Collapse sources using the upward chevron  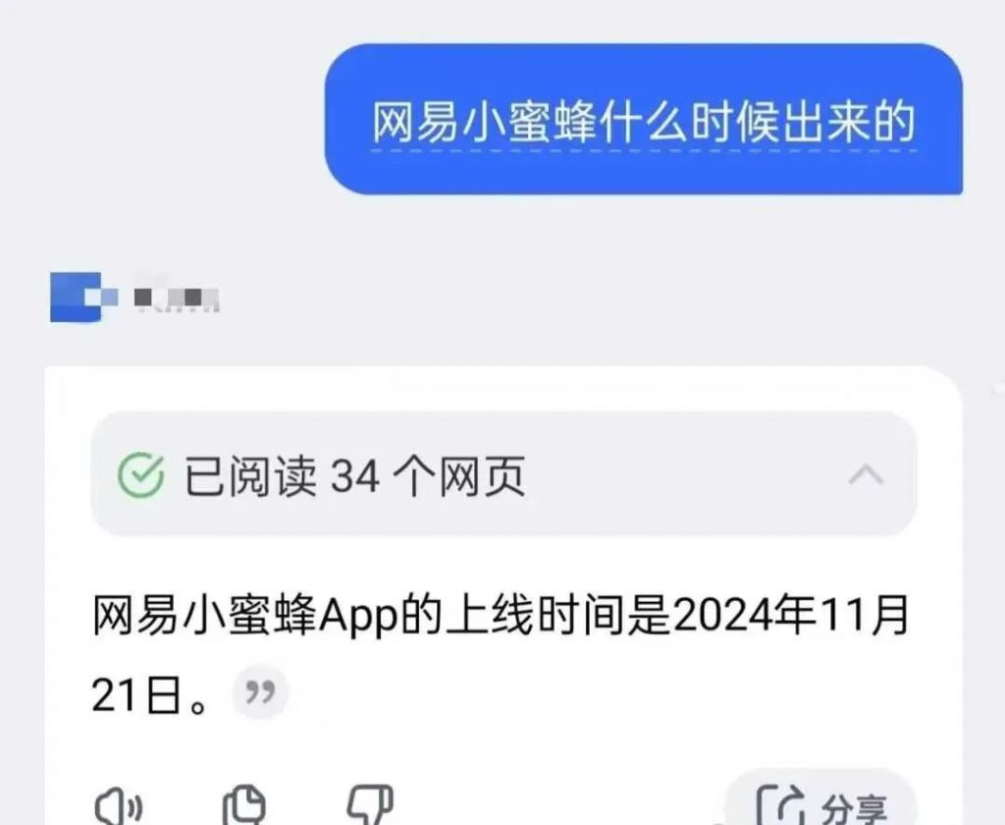pyautogui.click(x=866, y=475)
